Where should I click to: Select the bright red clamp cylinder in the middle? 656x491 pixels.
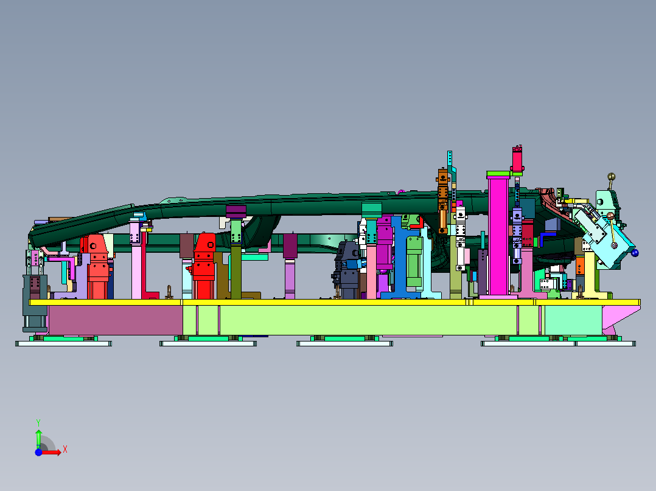click(204, 267)
